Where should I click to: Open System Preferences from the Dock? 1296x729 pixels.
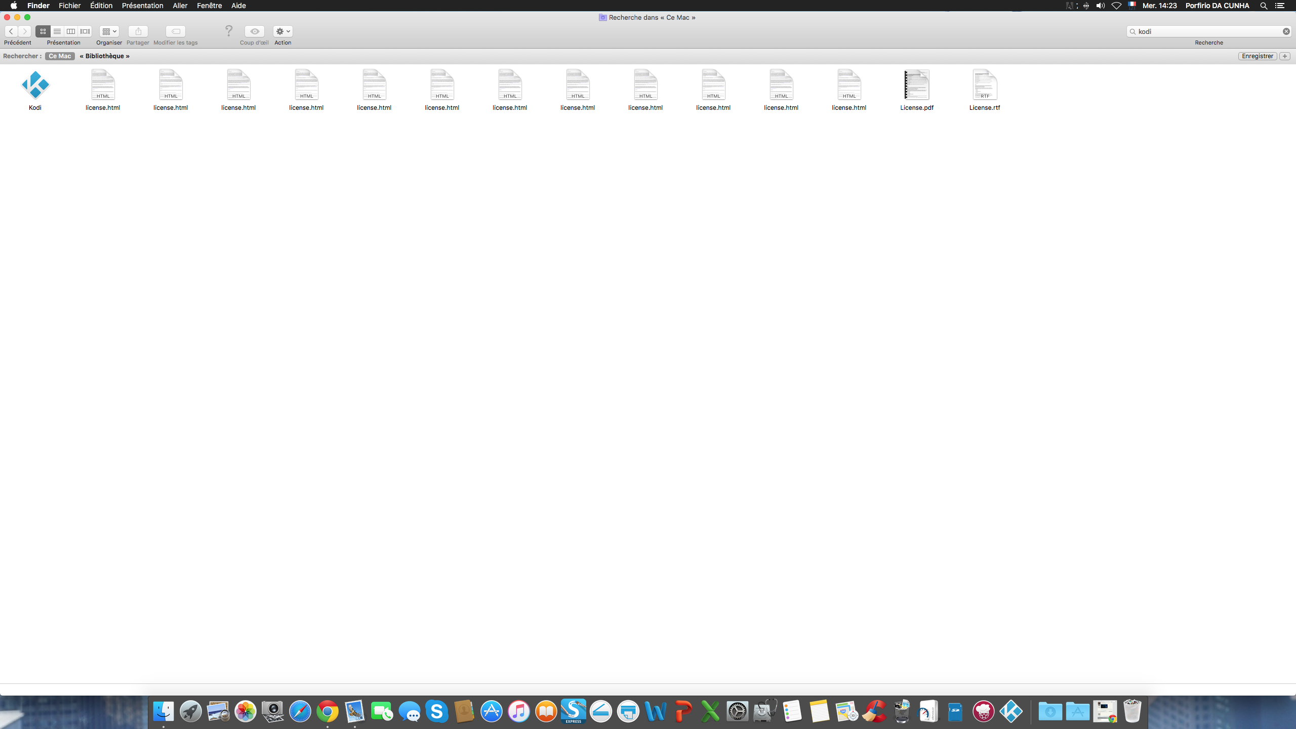pos(738,711)
